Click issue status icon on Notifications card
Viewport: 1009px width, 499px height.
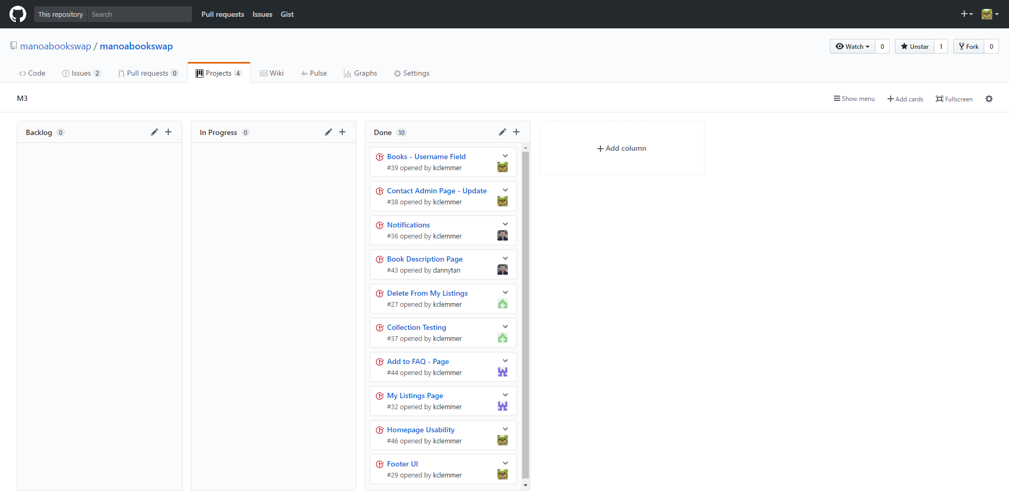[380, 225]
